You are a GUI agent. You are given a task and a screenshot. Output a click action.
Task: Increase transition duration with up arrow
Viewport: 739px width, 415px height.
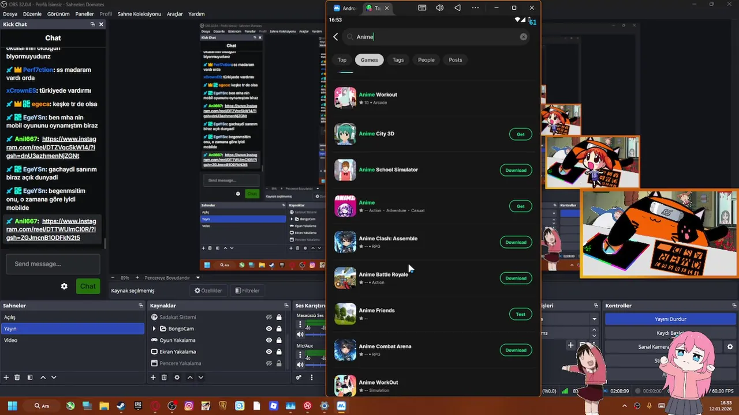click(594, 330)
